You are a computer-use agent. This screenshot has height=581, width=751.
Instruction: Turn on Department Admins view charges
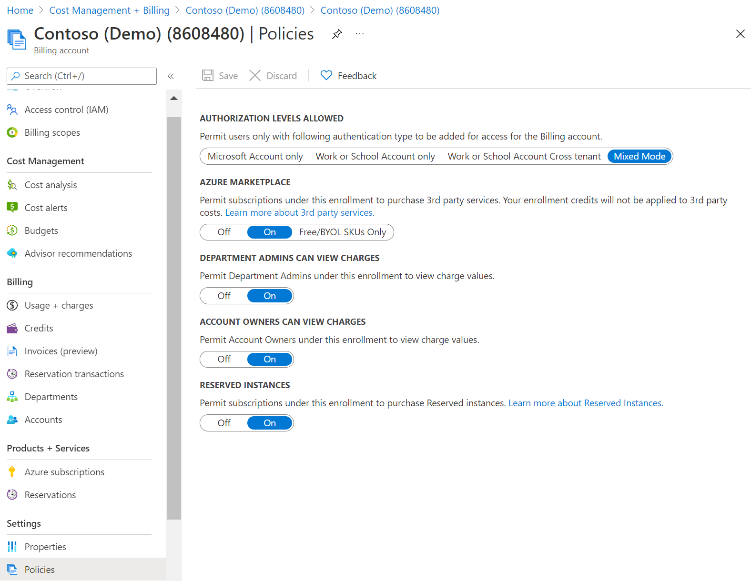(x=270, y=296)
